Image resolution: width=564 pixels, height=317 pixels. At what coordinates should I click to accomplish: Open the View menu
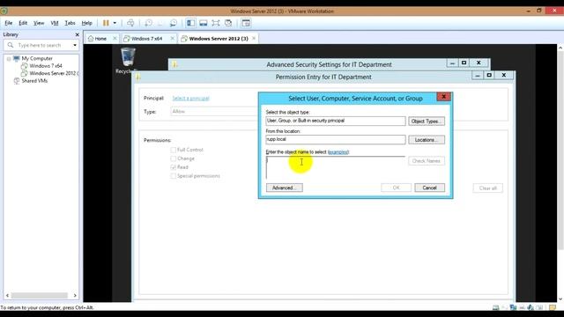tap(39, 23)
